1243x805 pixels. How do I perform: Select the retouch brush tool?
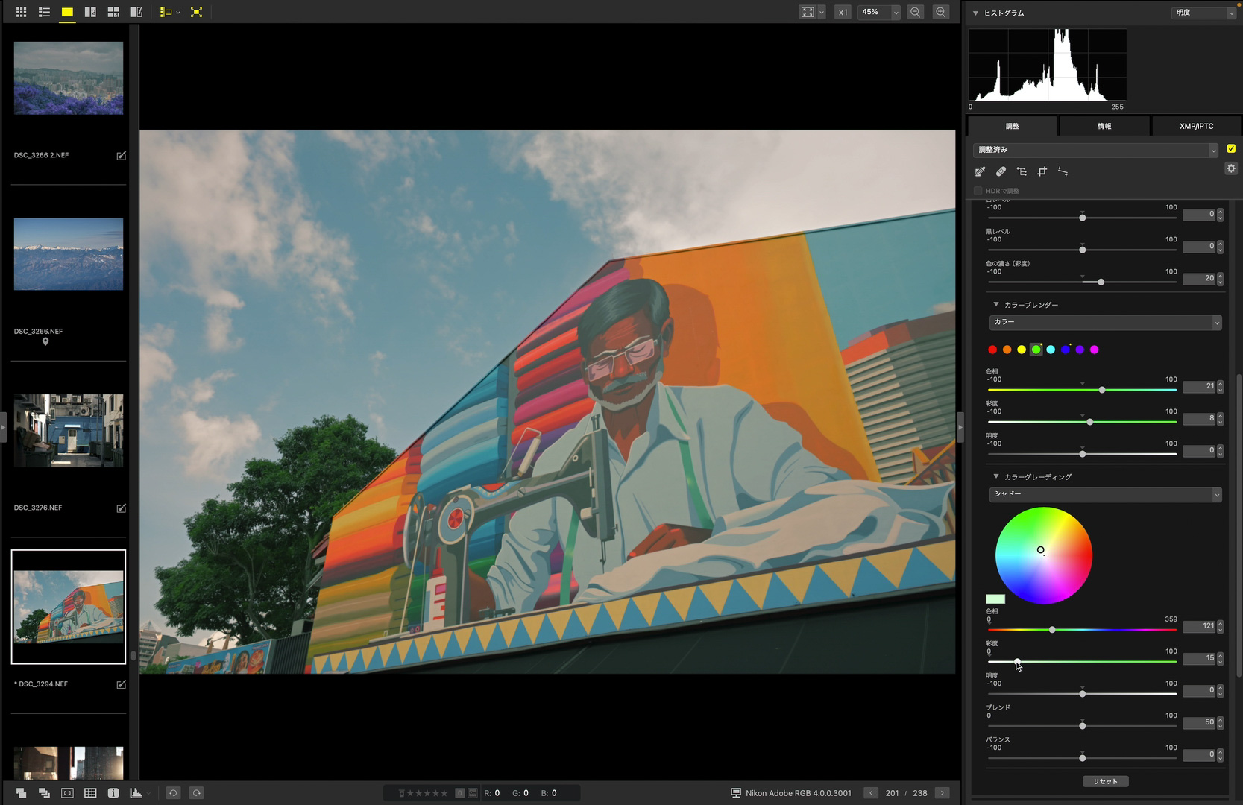[x=1001, y=171]
